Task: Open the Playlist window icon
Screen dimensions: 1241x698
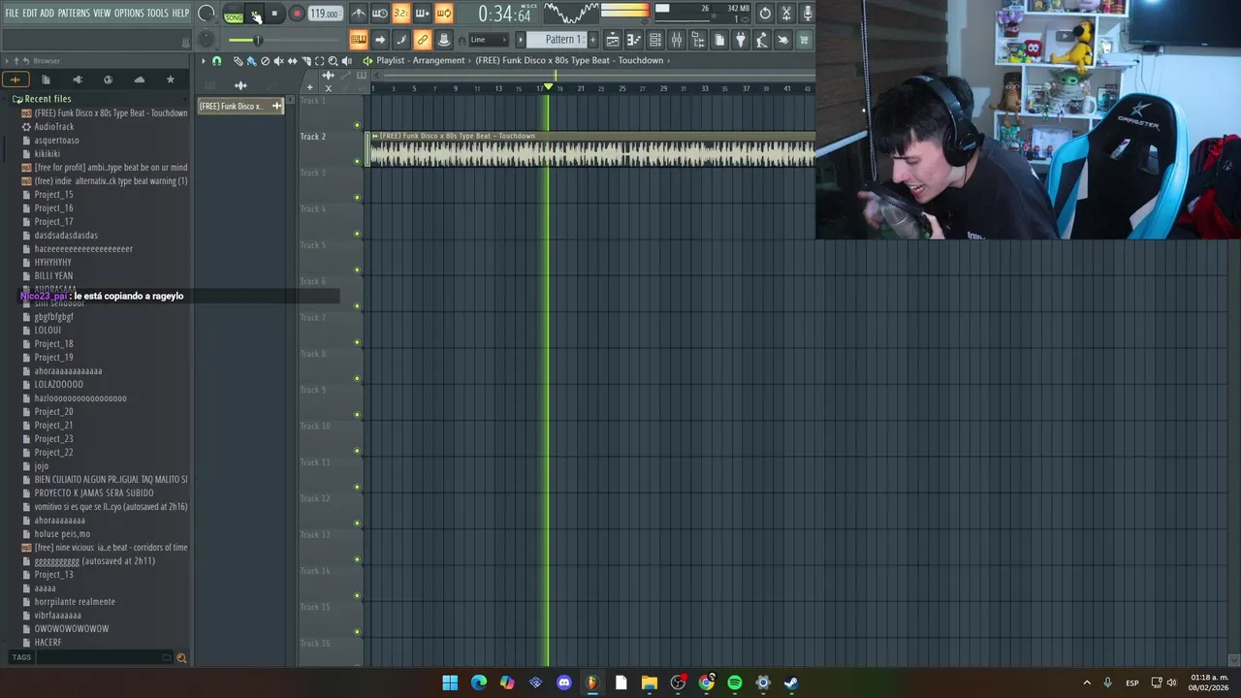Action: [x=613, y=40]
